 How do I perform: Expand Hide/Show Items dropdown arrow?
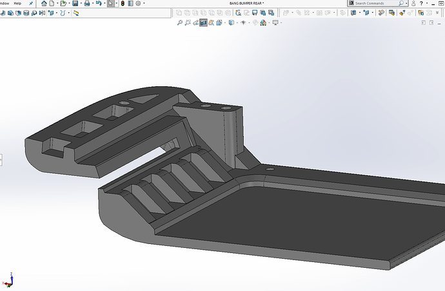click(249, 23)
